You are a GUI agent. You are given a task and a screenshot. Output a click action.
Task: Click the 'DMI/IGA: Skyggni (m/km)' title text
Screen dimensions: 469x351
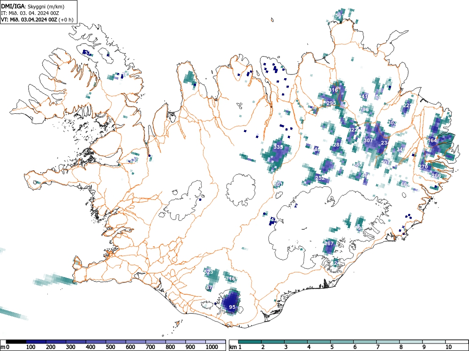tap(33, 7)
